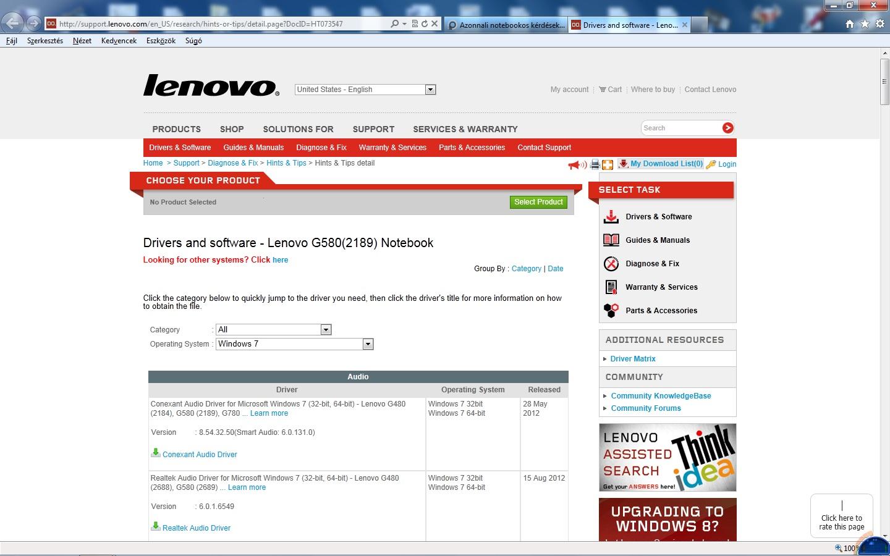This screenshot has width=890, height=556.
Task: Open the SUPPORT navigation menu
Action: click(373, 129)
